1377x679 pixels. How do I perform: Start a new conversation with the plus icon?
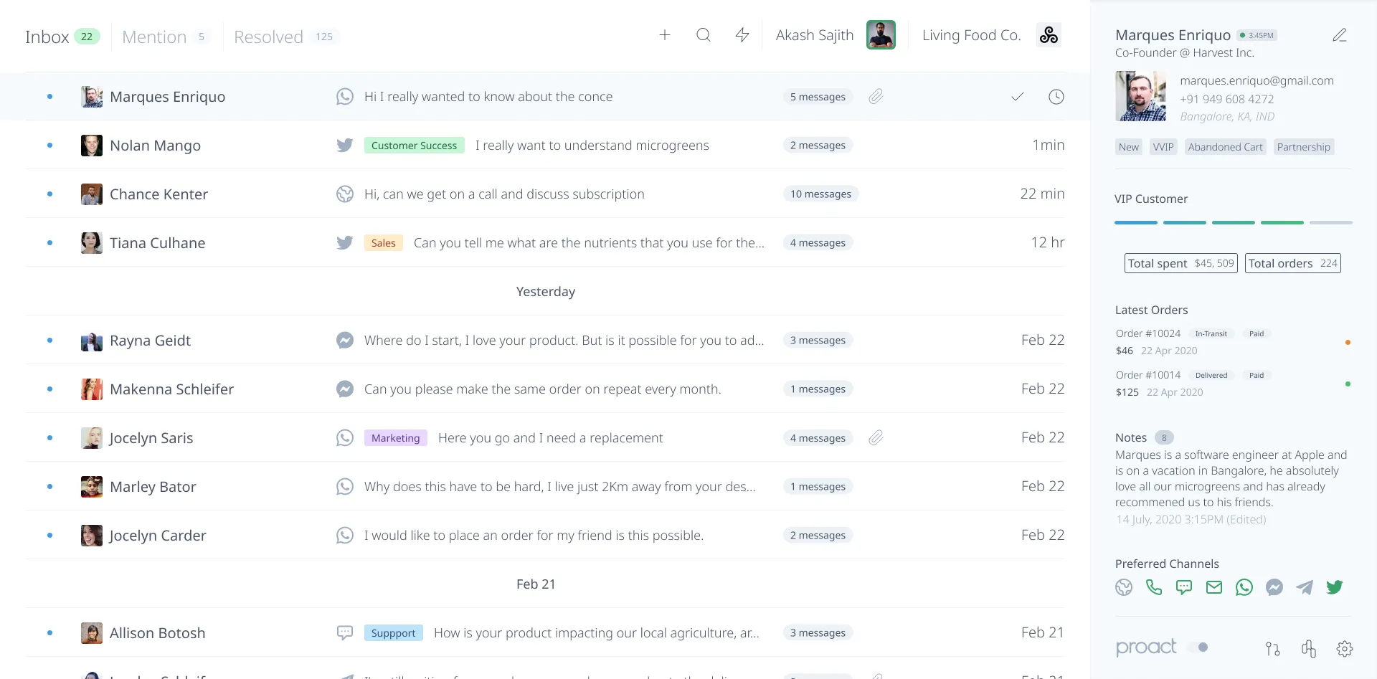click(664, 34)
